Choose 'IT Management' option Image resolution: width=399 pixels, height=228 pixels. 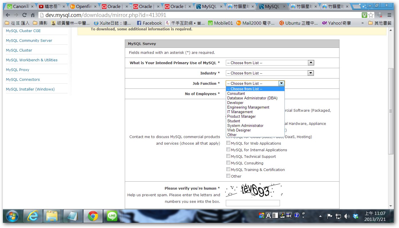click(255, 112)
